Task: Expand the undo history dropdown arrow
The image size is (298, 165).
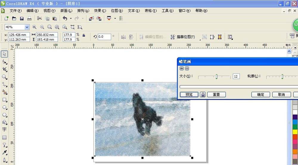Action: pyautogui.click(x=71, y=18)
